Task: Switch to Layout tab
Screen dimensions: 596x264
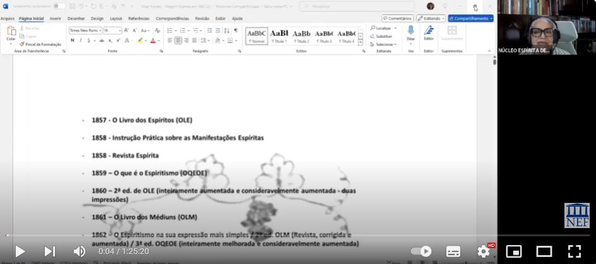Action: (116, 18)
